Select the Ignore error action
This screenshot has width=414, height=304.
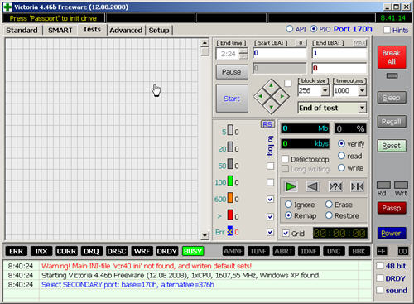point(288,205)
